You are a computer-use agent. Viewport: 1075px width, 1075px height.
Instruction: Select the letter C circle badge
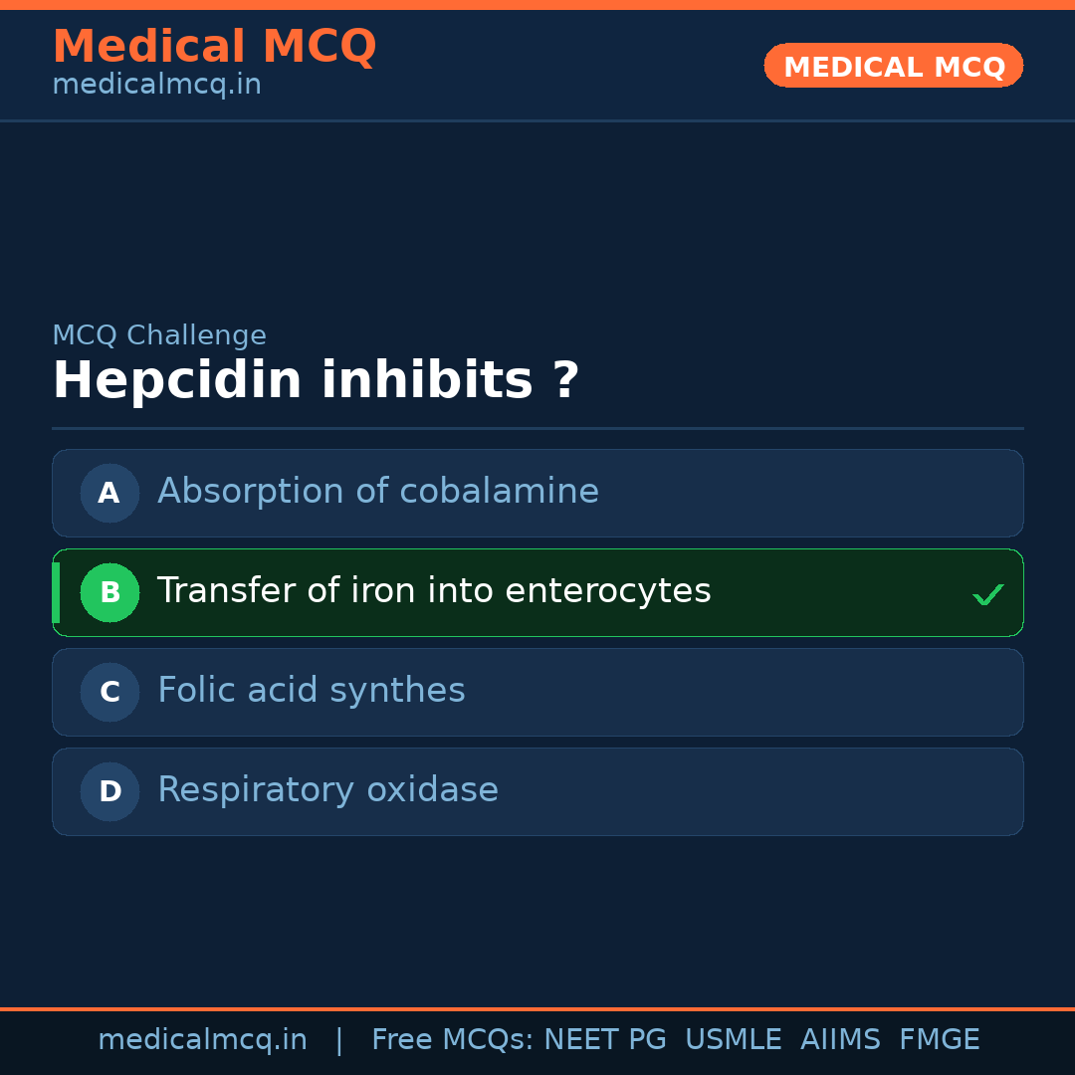(x=109, y=692)
